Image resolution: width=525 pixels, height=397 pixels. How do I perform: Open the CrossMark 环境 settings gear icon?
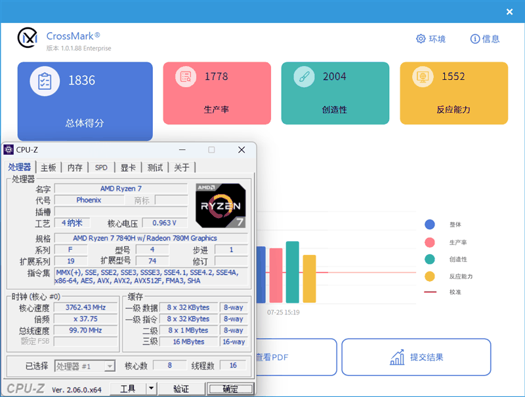click(x=421, y=39)
